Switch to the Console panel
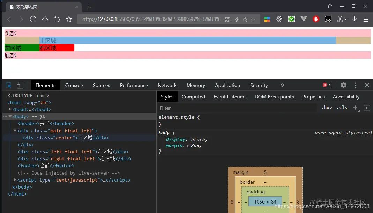 point(74,85)
